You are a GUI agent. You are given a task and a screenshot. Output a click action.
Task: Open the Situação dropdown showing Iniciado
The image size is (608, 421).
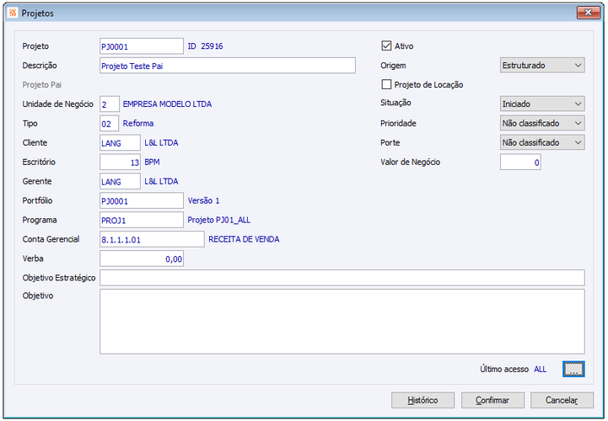pyautogui.click(x=542, y=104)
